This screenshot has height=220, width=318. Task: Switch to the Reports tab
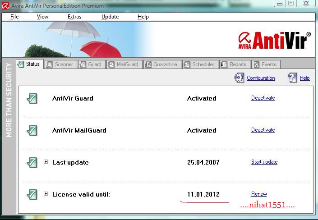click(235, 64)
